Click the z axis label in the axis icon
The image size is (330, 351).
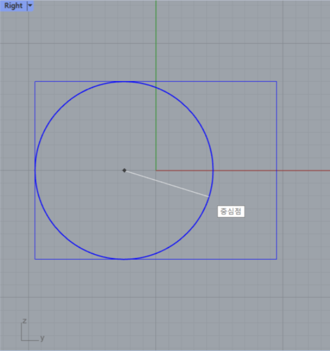click(25, 321)
